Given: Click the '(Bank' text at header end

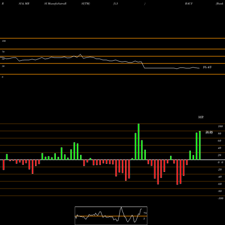Looking at the screenshot, I should pyautogui.click(x=220, y=4).
